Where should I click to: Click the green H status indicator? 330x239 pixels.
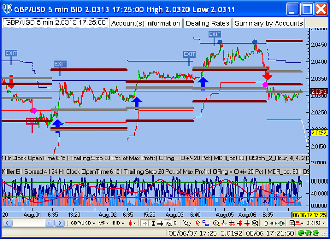point(308,233)
